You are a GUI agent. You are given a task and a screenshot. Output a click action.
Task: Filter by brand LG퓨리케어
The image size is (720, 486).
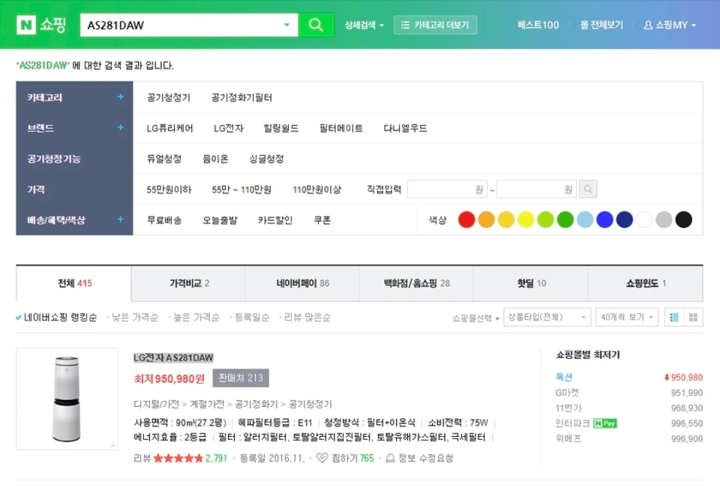click(x=170, y=128)
